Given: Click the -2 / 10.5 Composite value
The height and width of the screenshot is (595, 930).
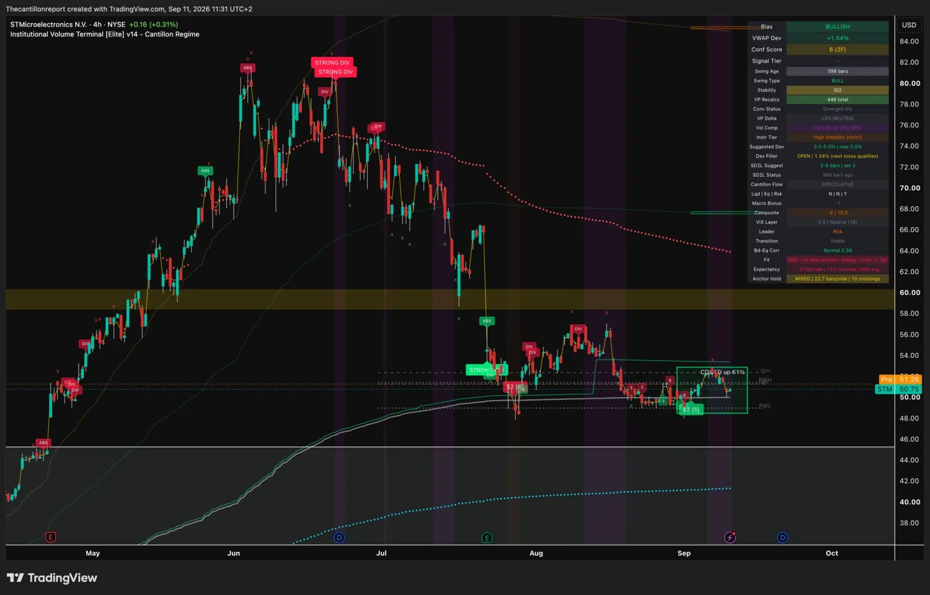Looking at the screenshot, I should [x=838, y=213].
